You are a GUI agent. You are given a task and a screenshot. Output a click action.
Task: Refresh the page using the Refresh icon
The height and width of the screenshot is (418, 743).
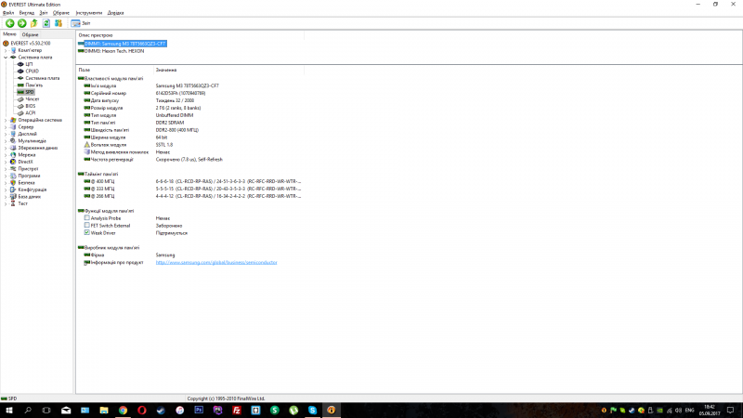tap(46, 23)
